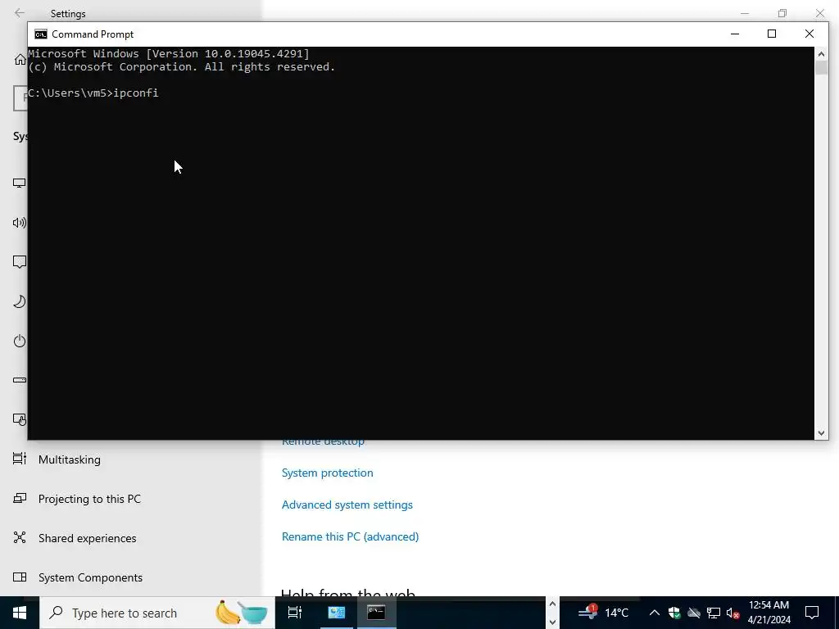Screen dimensions: 839x629
Task: Open Advanced system settings link
Action: [x=347, y=505]
